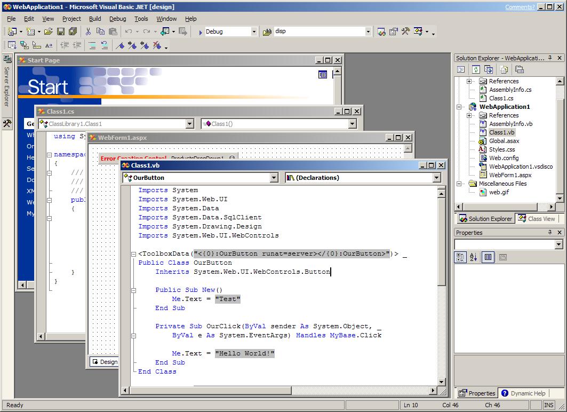Open the OurButton class name dropdown
The width and height of the screenshot is (567, 412).
(274, 178)
